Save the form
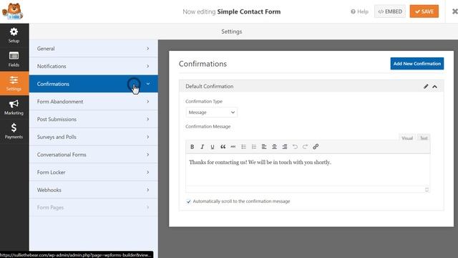The height and width of the screenshot is (258, 458). pos(424,11)
